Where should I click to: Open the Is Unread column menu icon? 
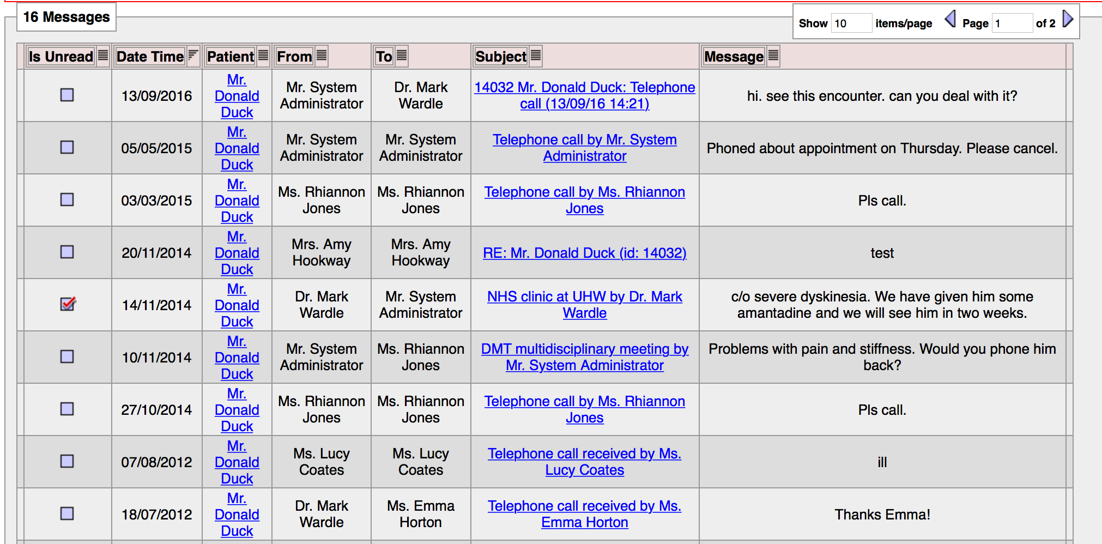click(103, 56)
